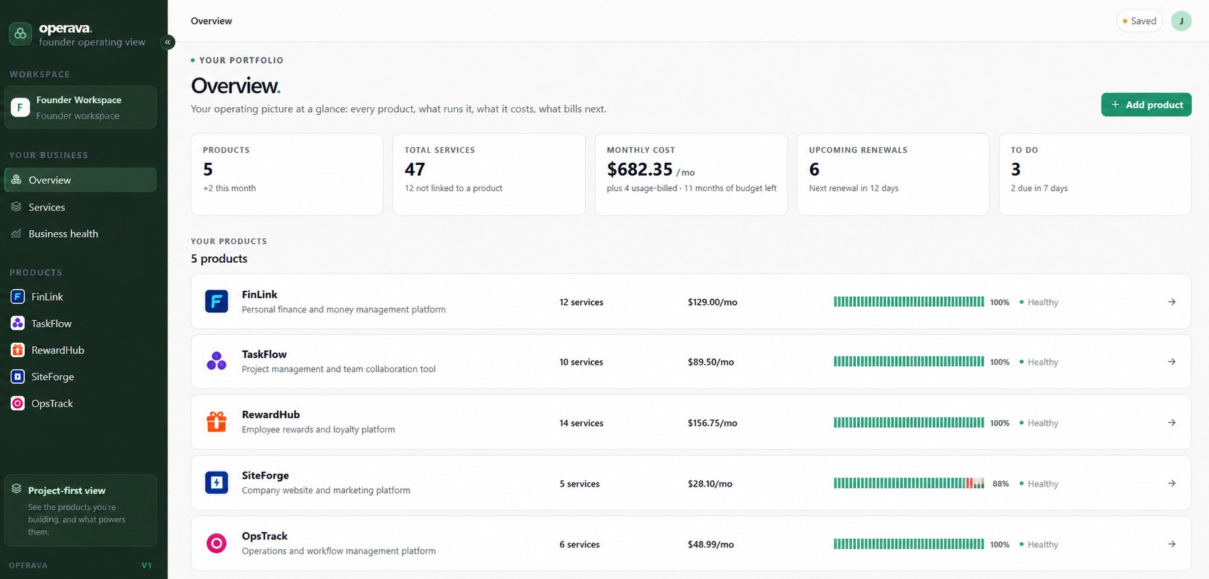Viewport: 1209px width, 579px height.
Task: Click SiteForge 88% health bar
Action: click(909, 484)
